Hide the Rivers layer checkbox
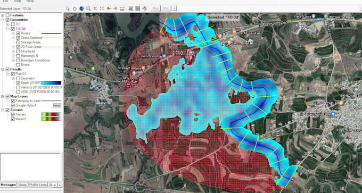This screenshot has height=193, width=362. pyautogui.click(x=18, y=33)
